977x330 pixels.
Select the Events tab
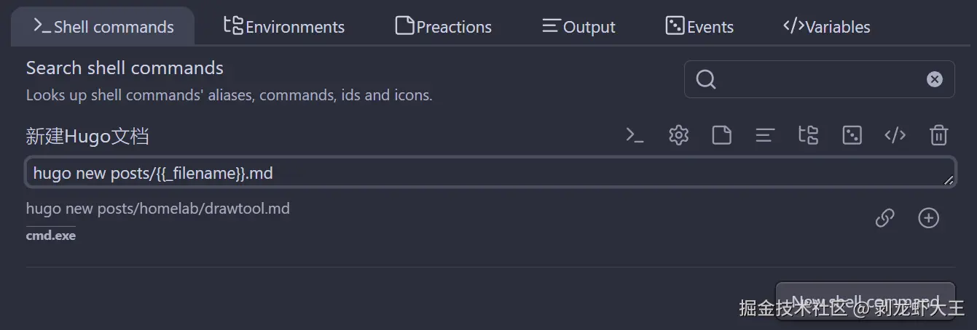tap(699, 27)
